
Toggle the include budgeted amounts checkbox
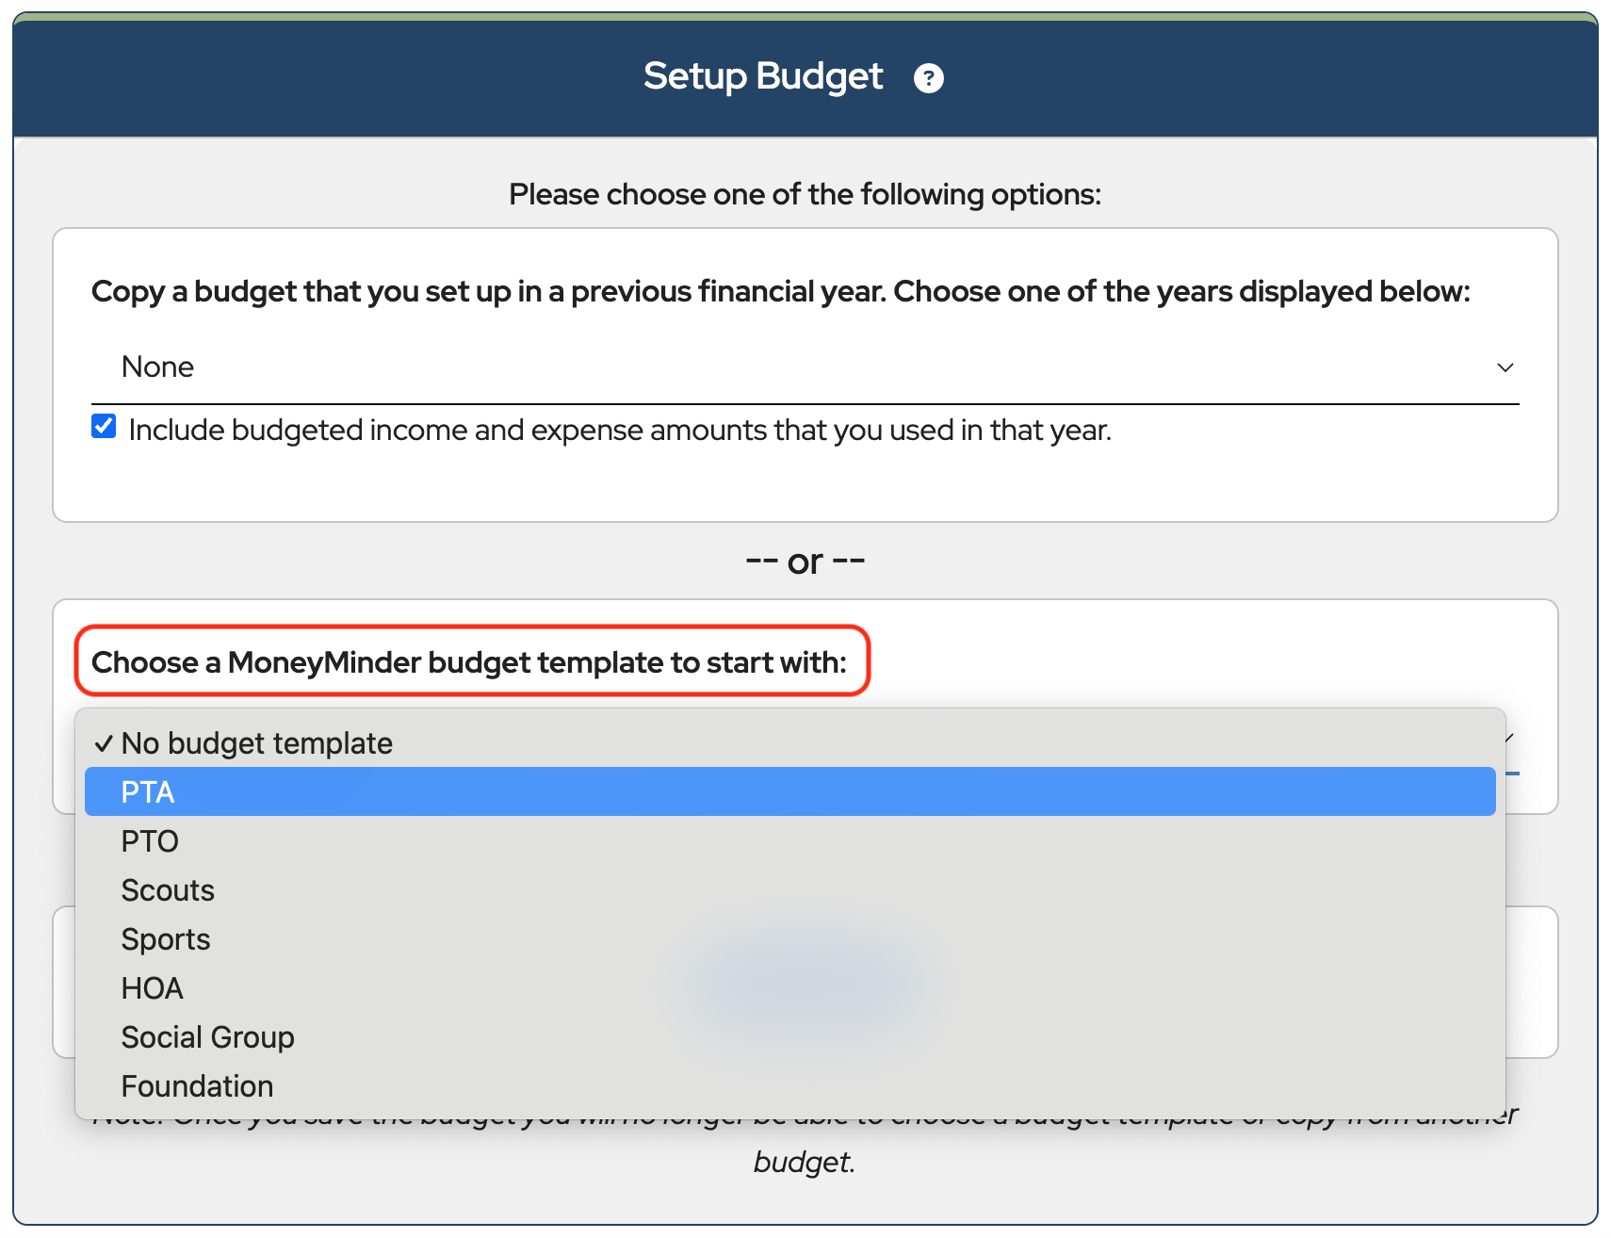click(104, 427)
